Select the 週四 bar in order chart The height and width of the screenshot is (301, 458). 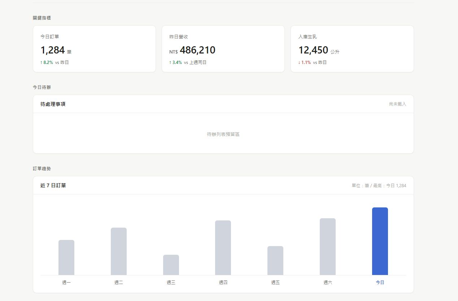(x=223, y=248)
